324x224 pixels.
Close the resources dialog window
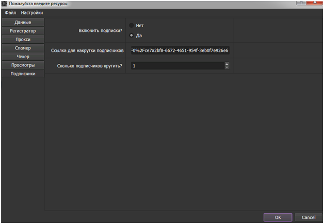(314, 3)
